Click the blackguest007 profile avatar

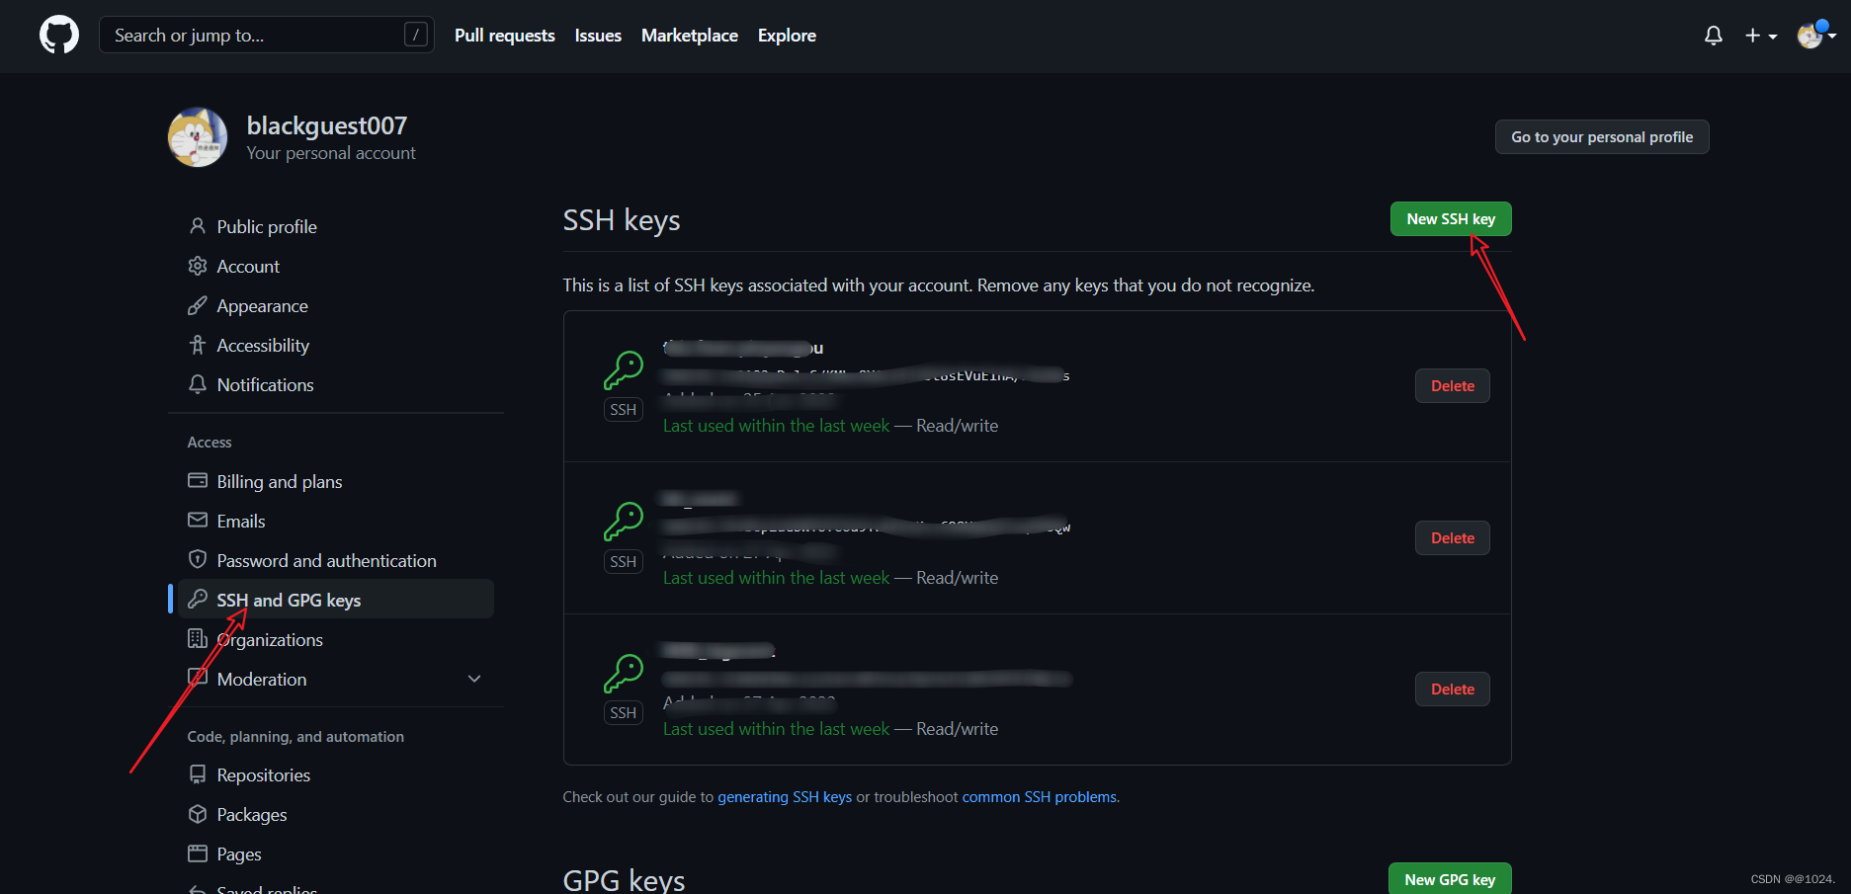(x=198, y=137)
